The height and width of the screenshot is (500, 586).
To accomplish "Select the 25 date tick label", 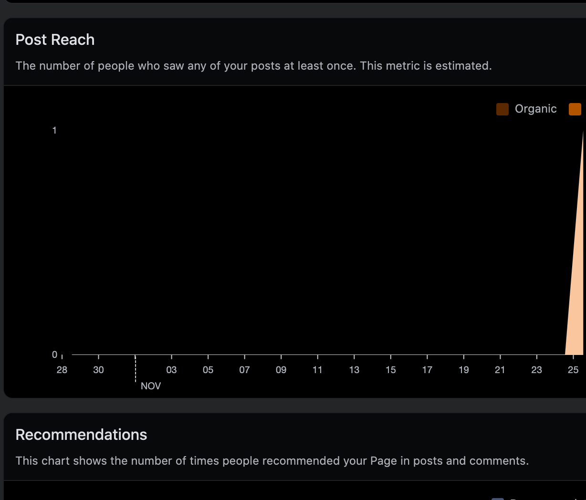I will click(x=573, y=370).
